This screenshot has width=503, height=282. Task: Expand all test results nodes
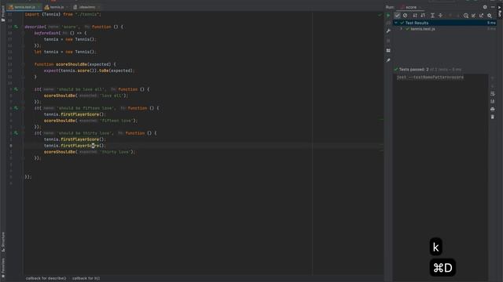(x=432, y=16)
